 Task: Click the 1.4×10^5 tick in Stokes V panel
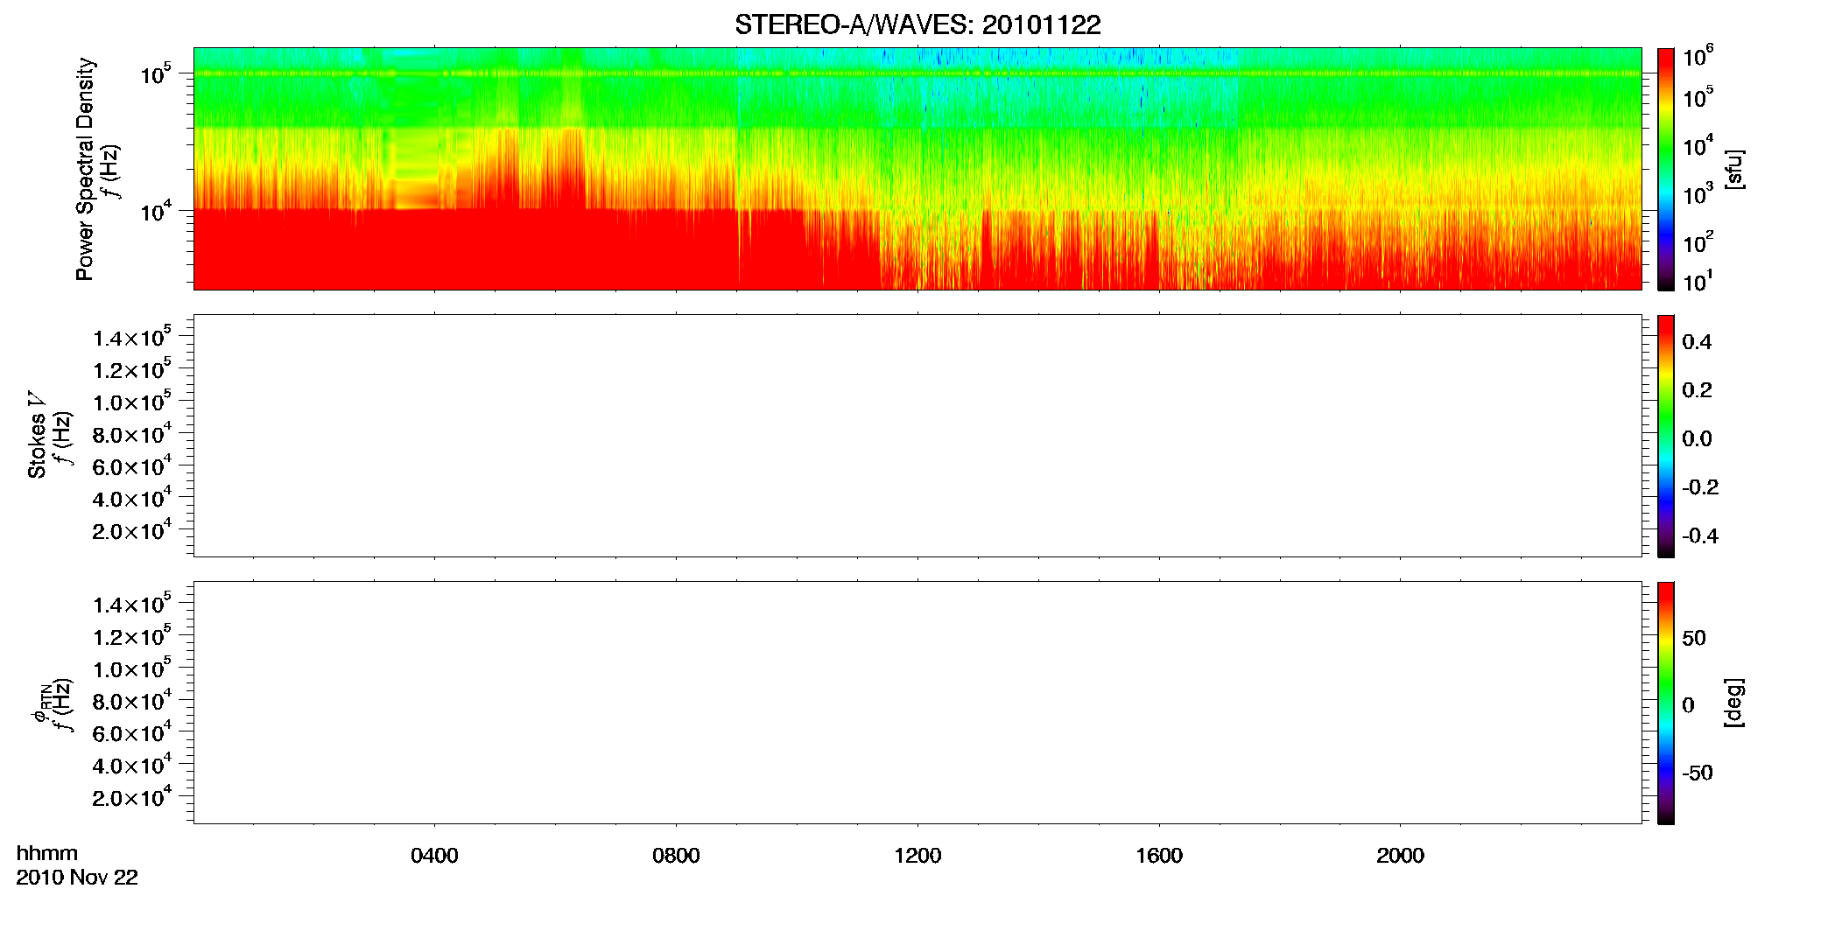(131, 338)
